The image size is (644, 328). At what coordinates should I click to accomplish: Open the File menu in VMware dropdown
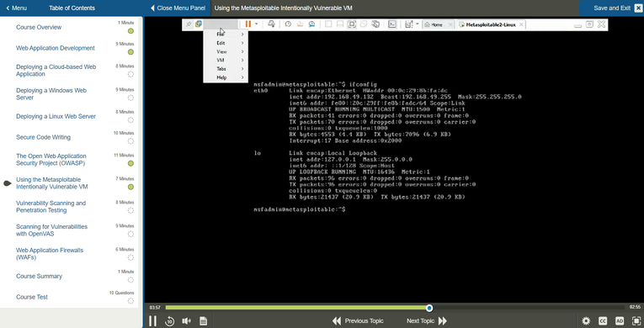click(x=226, y=34)
